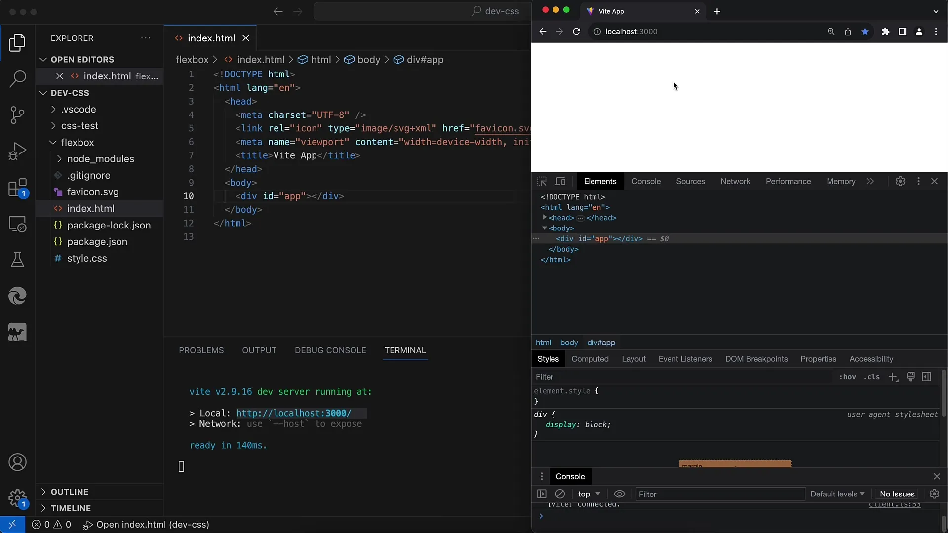Select the Inspect Element icon in DevTools
948x533 pixels.
click(x=542, y=181)
